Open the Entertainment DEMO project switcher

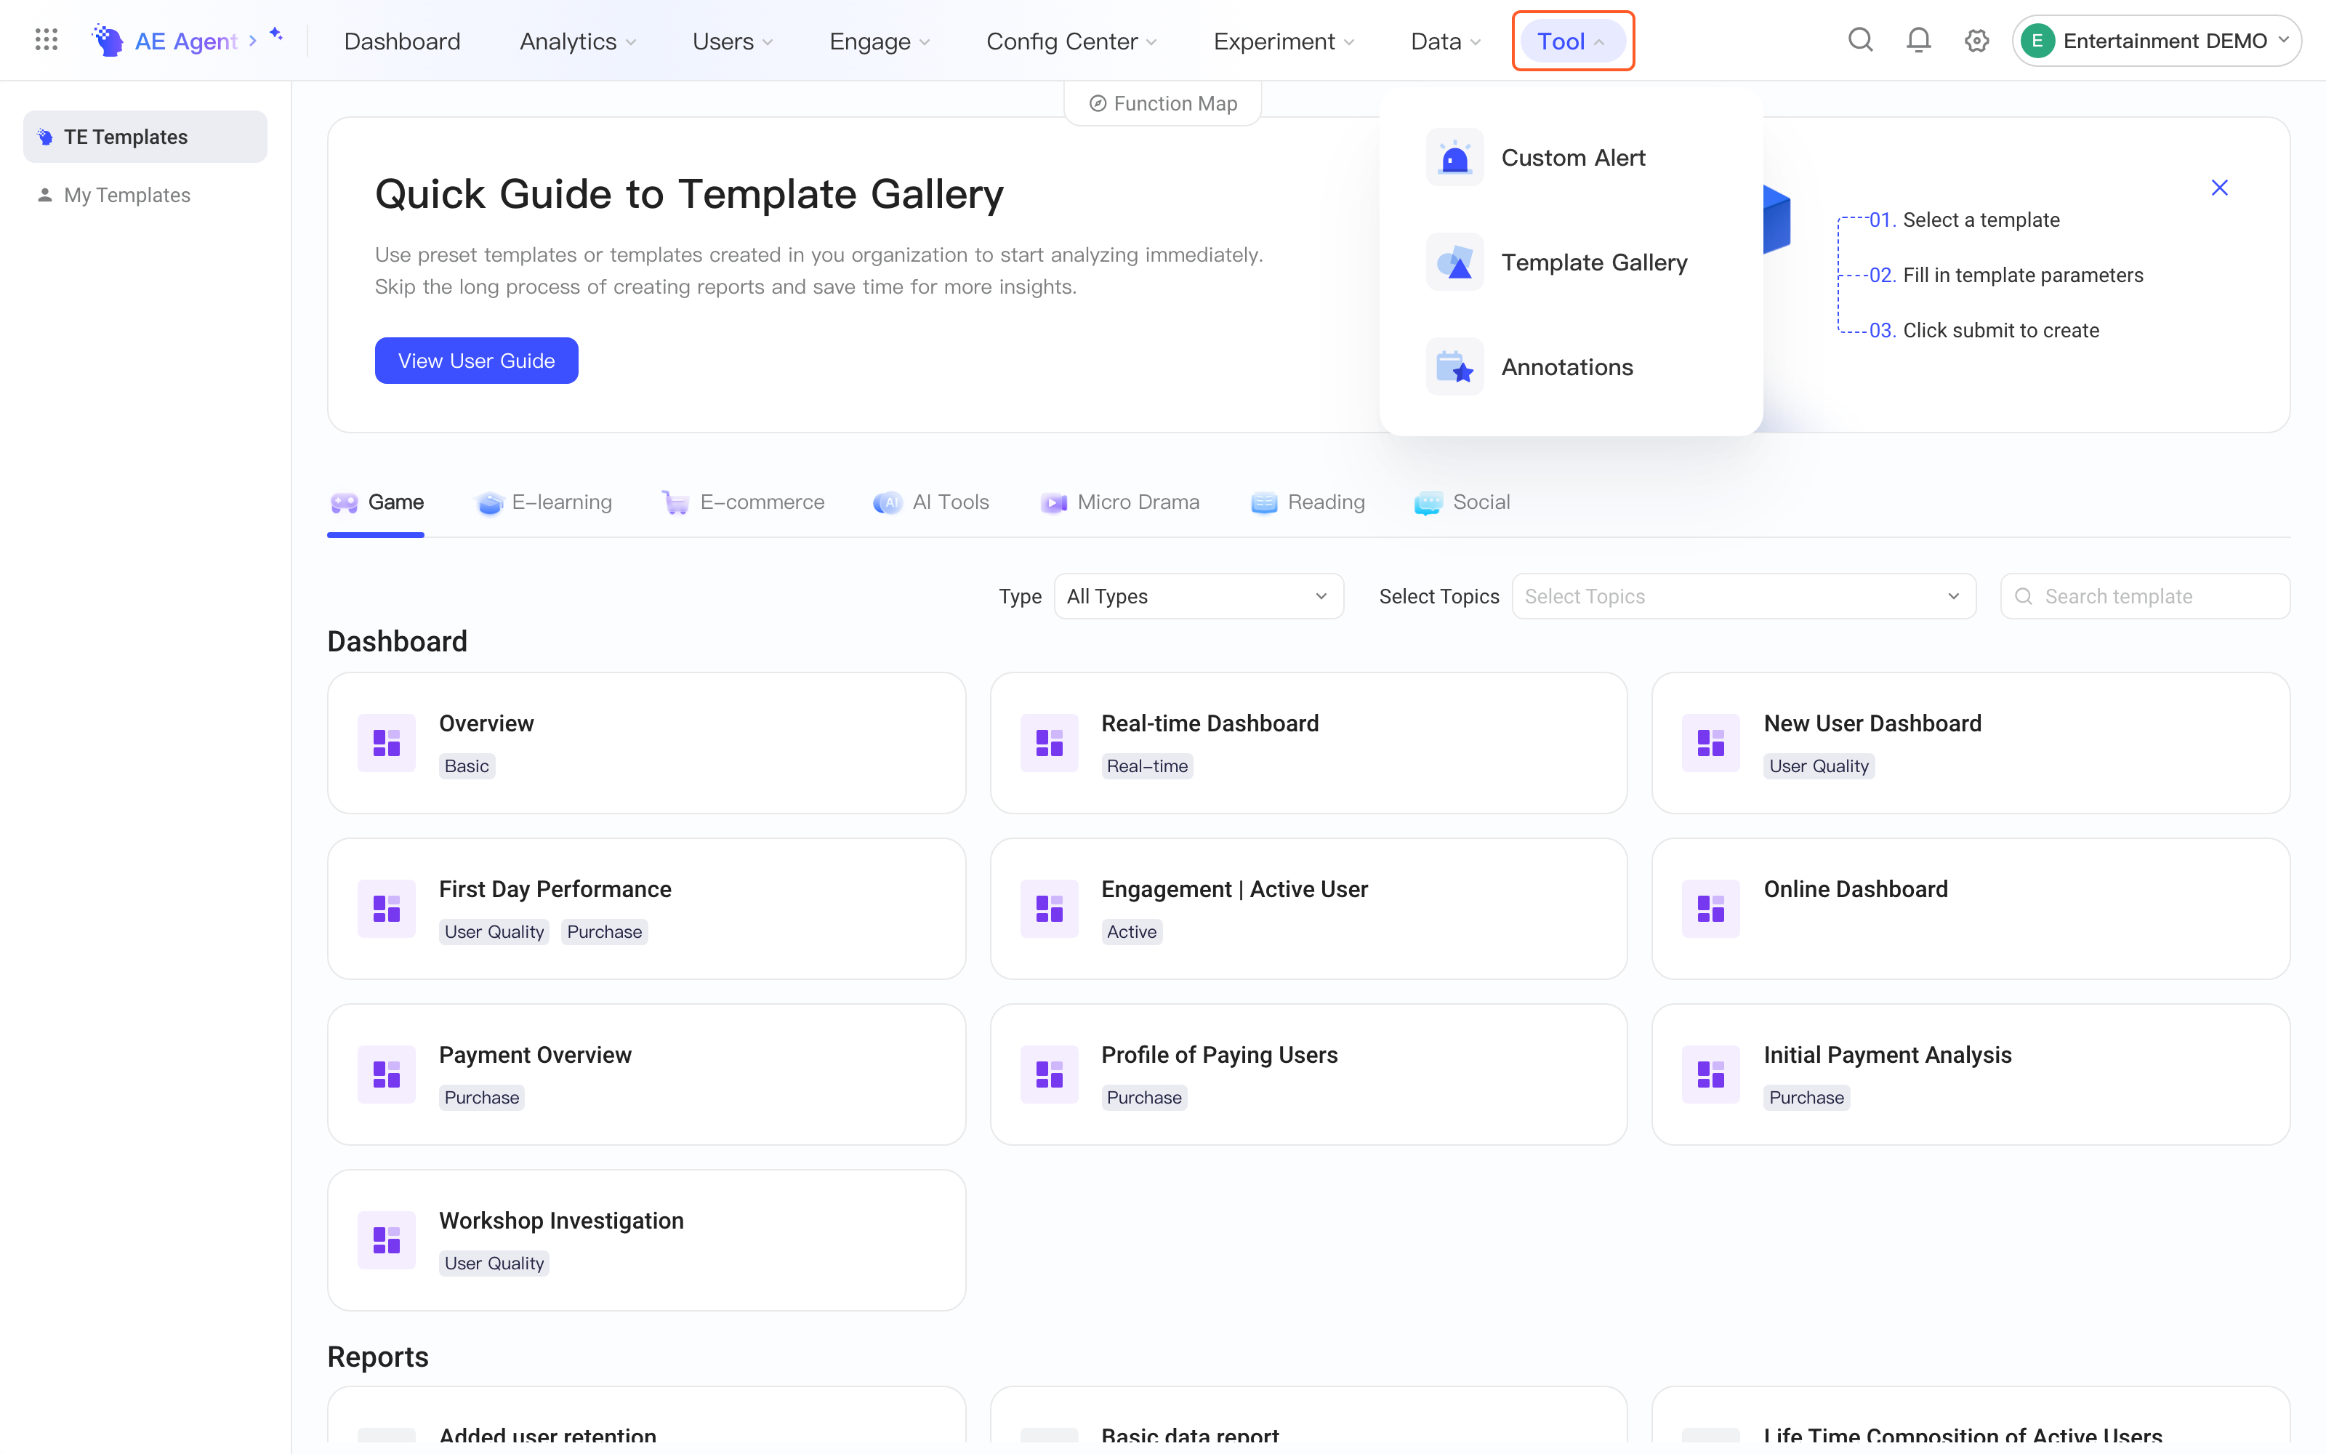point(2156,41)
